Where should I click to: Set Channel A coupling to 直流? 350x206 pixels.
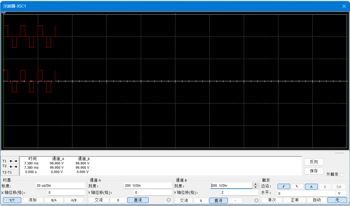(x=138, y=200)
